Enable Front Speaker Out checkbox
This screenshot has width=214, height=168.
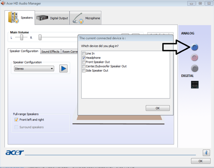coord(84,62)
